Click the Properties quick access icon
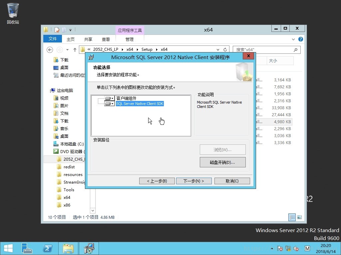The height and width of the screenshot is (255, 341). (57, 30)
